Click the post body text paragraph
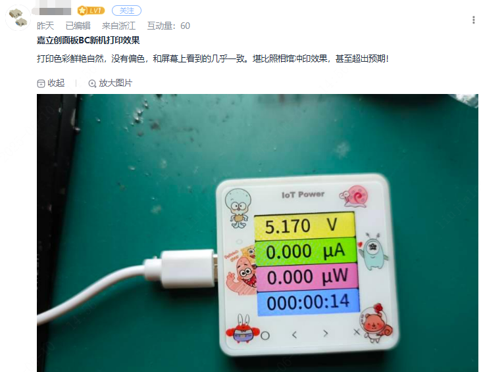 point(213,58)
